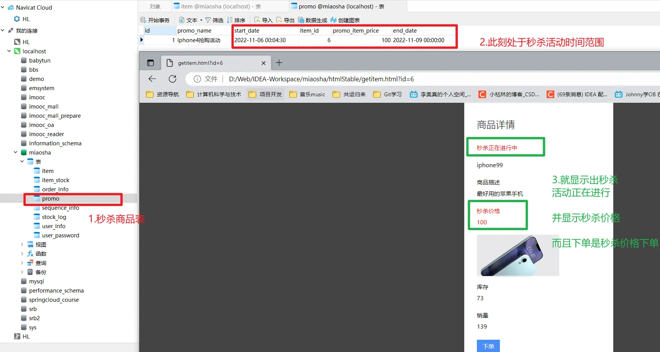
Task: Select the information_schema database
Action: coord(55,143)
